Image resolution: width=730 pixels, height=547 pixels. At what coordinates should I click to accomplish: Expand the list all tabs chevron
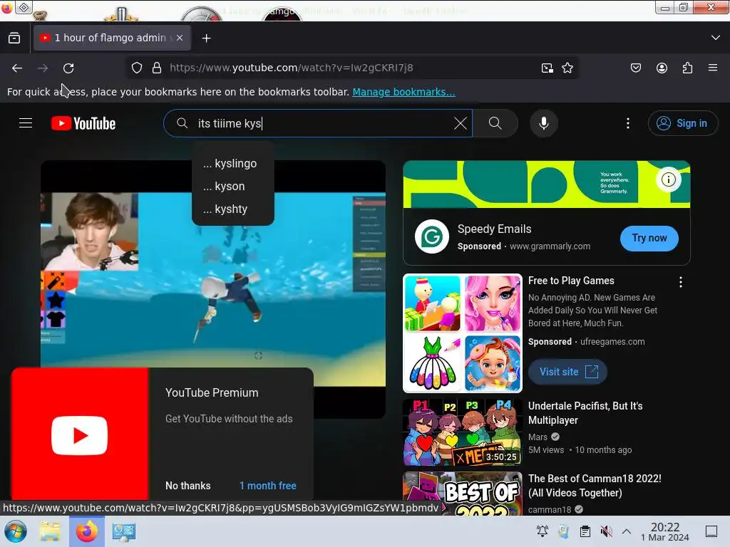pyautogui.click(x=716, y=38)
